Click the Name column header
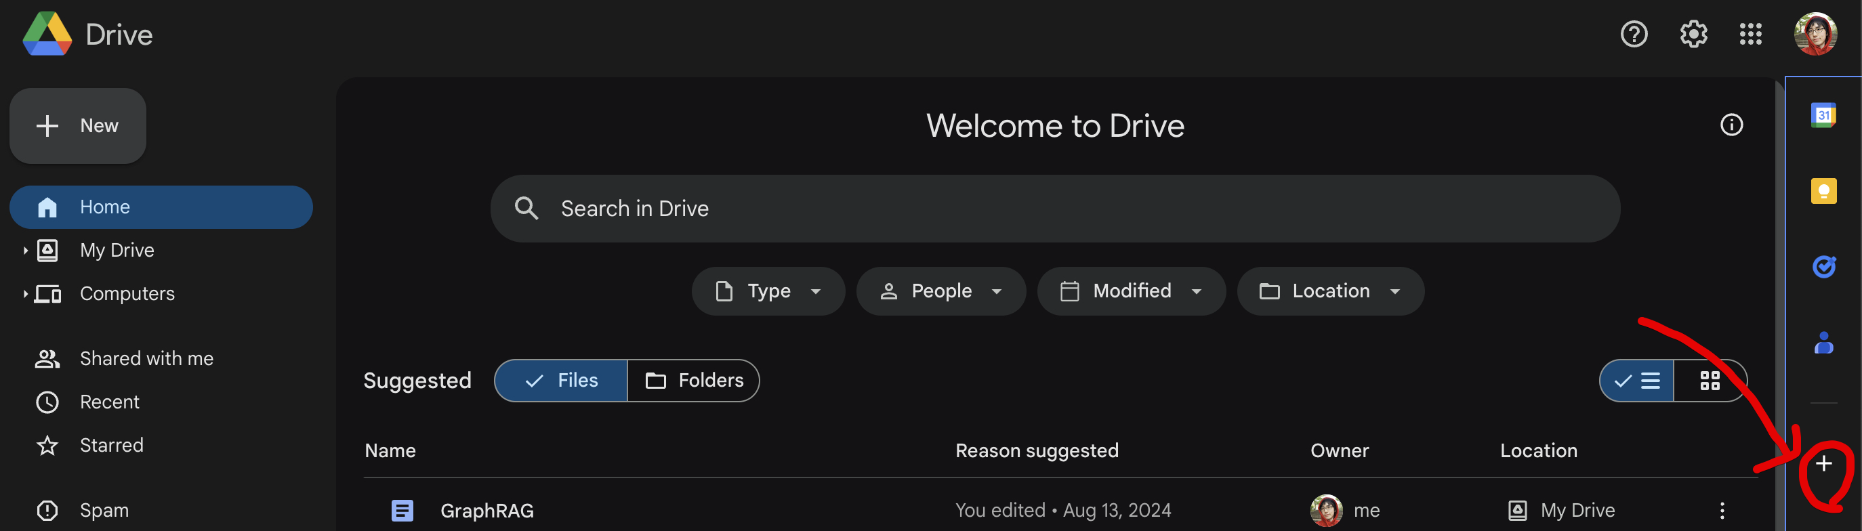 [390, 451]
